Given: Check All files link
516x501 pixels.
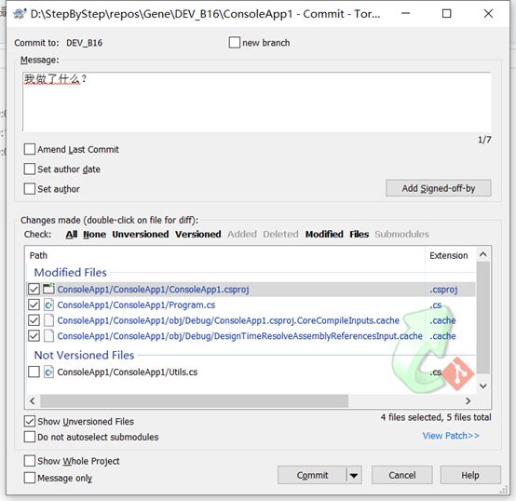Looking at the screenshot, I should point(72,235).
